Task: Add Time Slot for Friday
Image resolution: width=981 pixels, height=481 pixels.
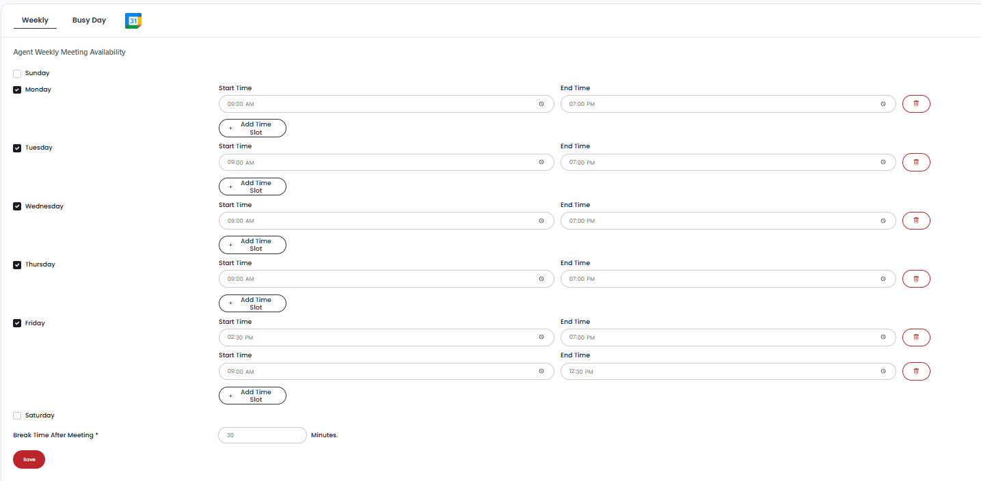Action: (252, 396)
